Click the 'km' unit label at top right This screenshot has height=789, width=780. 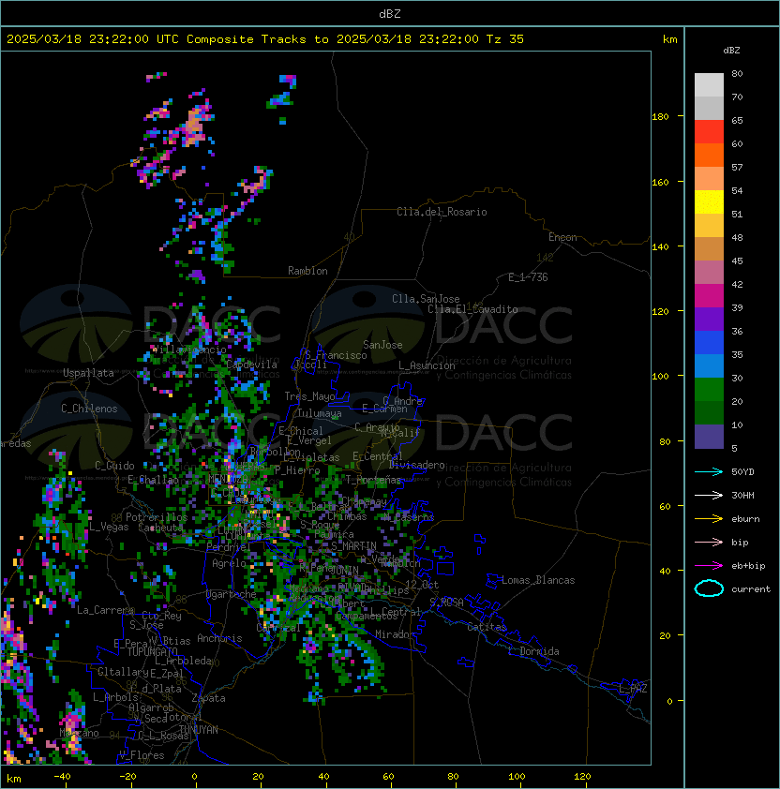pyautogui.click(x=669, y=39)
